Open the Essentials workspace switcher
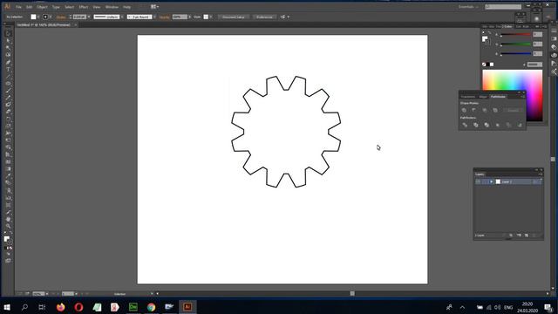This screenshot has height=314, width=558. 468,7
